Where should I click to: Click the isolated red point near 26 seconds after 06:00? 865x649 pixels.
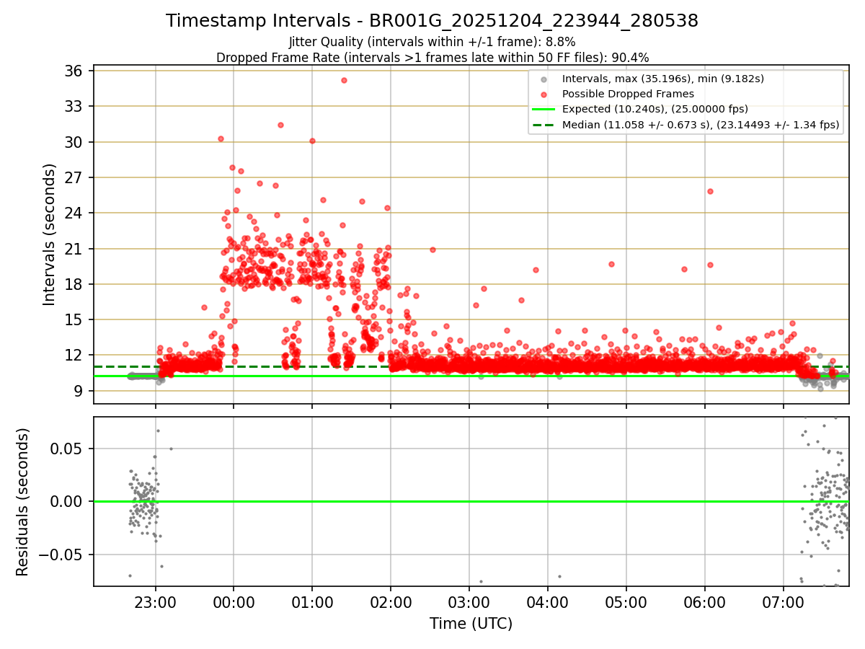(x=710, y=191)
